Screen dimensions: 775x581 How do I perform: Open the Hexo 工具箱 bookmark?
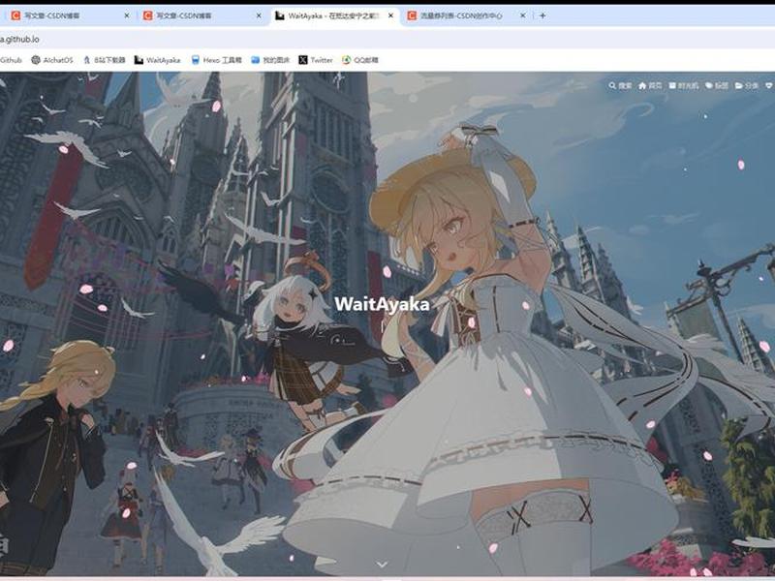point(216,60)
